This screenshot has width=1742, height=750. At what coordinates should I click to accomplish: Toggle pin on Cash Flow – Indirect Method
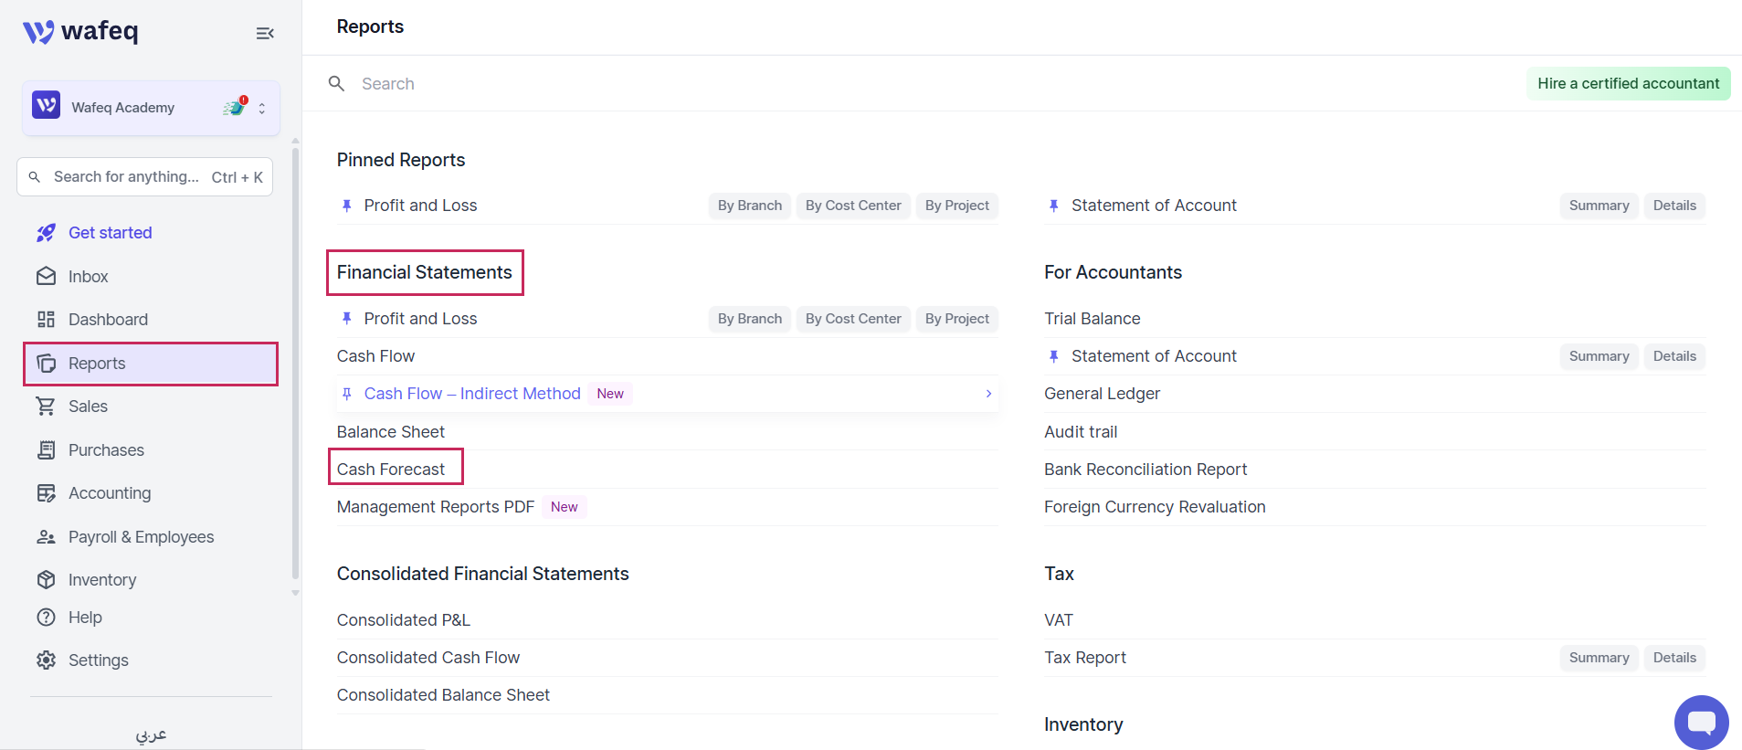(347, 394)
